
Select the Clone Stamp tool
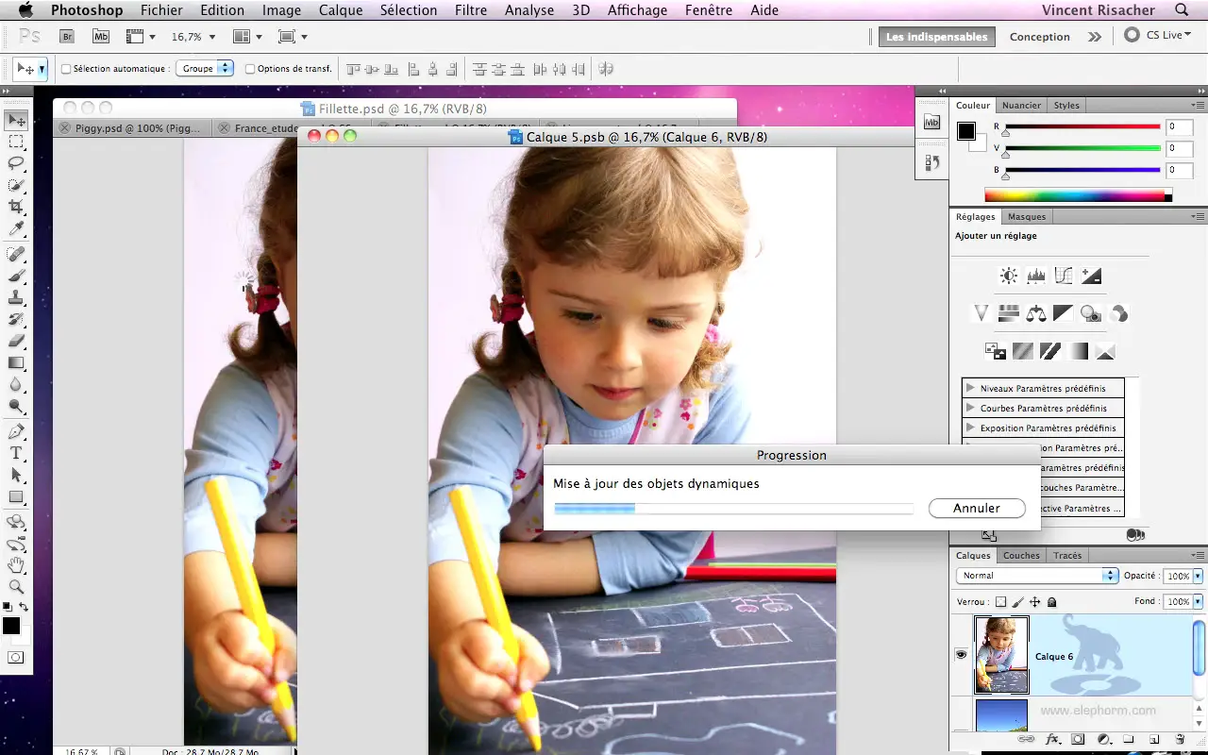point(17,298)
